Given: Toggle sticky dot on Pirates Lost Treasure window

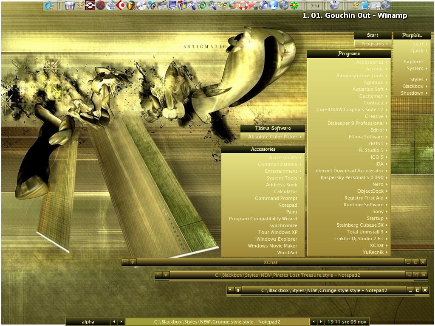Looking at the screenshot, I should [x=158, y=275].
